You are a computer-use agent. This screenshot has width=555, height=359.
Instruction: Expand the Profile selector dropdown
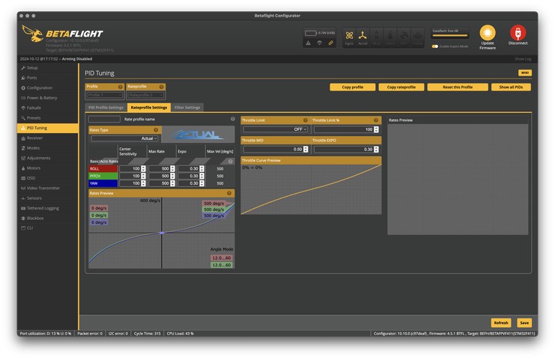click(x=105, y=95)
